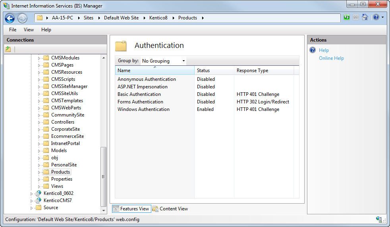Click the KenticoCMS7 application globe icon

point(39,200)
